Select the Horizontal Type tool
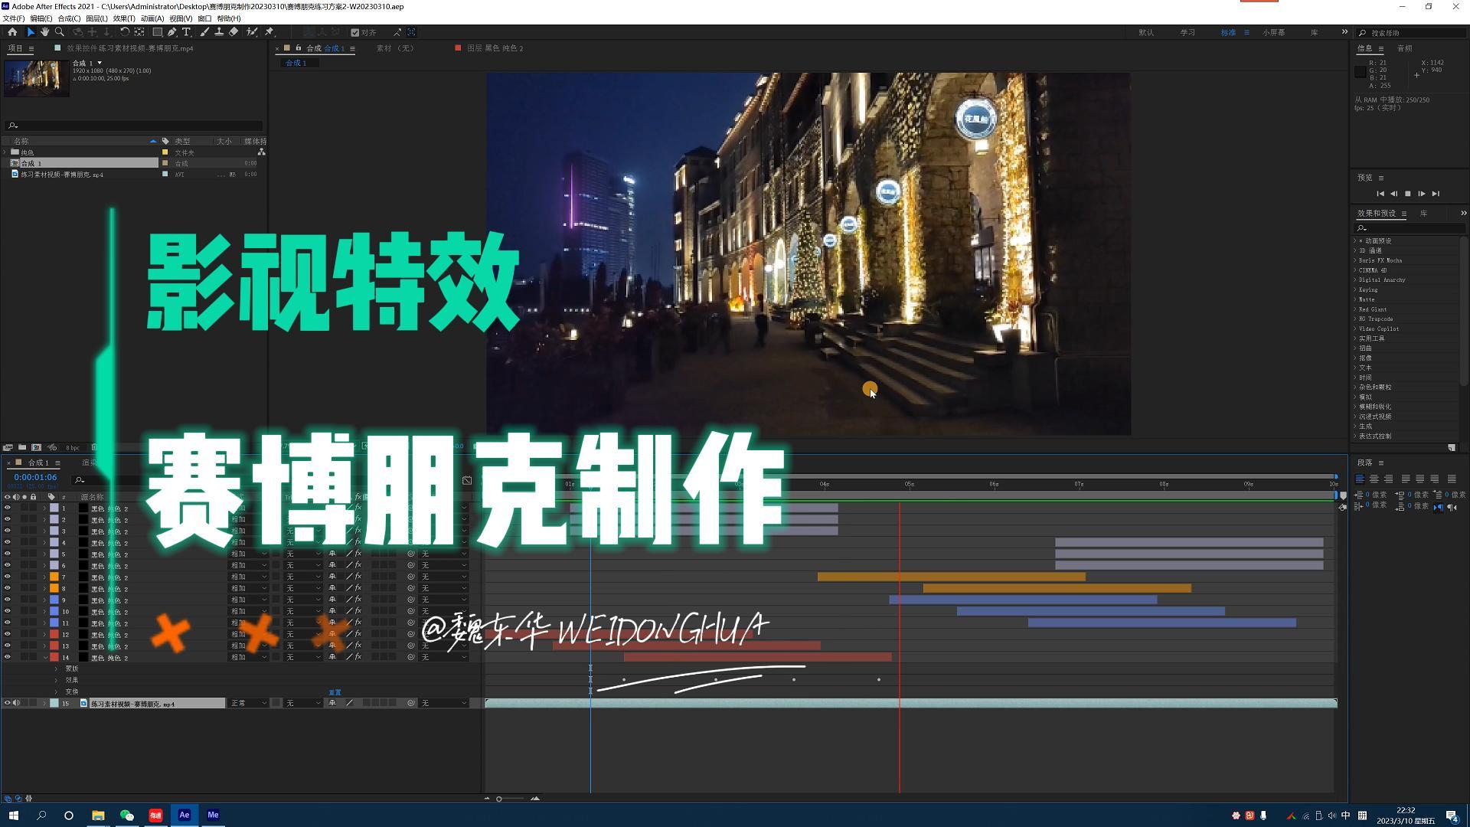Viewport: 1470px width, 827px height. (x=186, y=32)
